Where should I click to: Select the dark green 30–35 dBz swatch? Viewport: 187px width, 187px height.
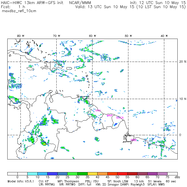point(82,174)
